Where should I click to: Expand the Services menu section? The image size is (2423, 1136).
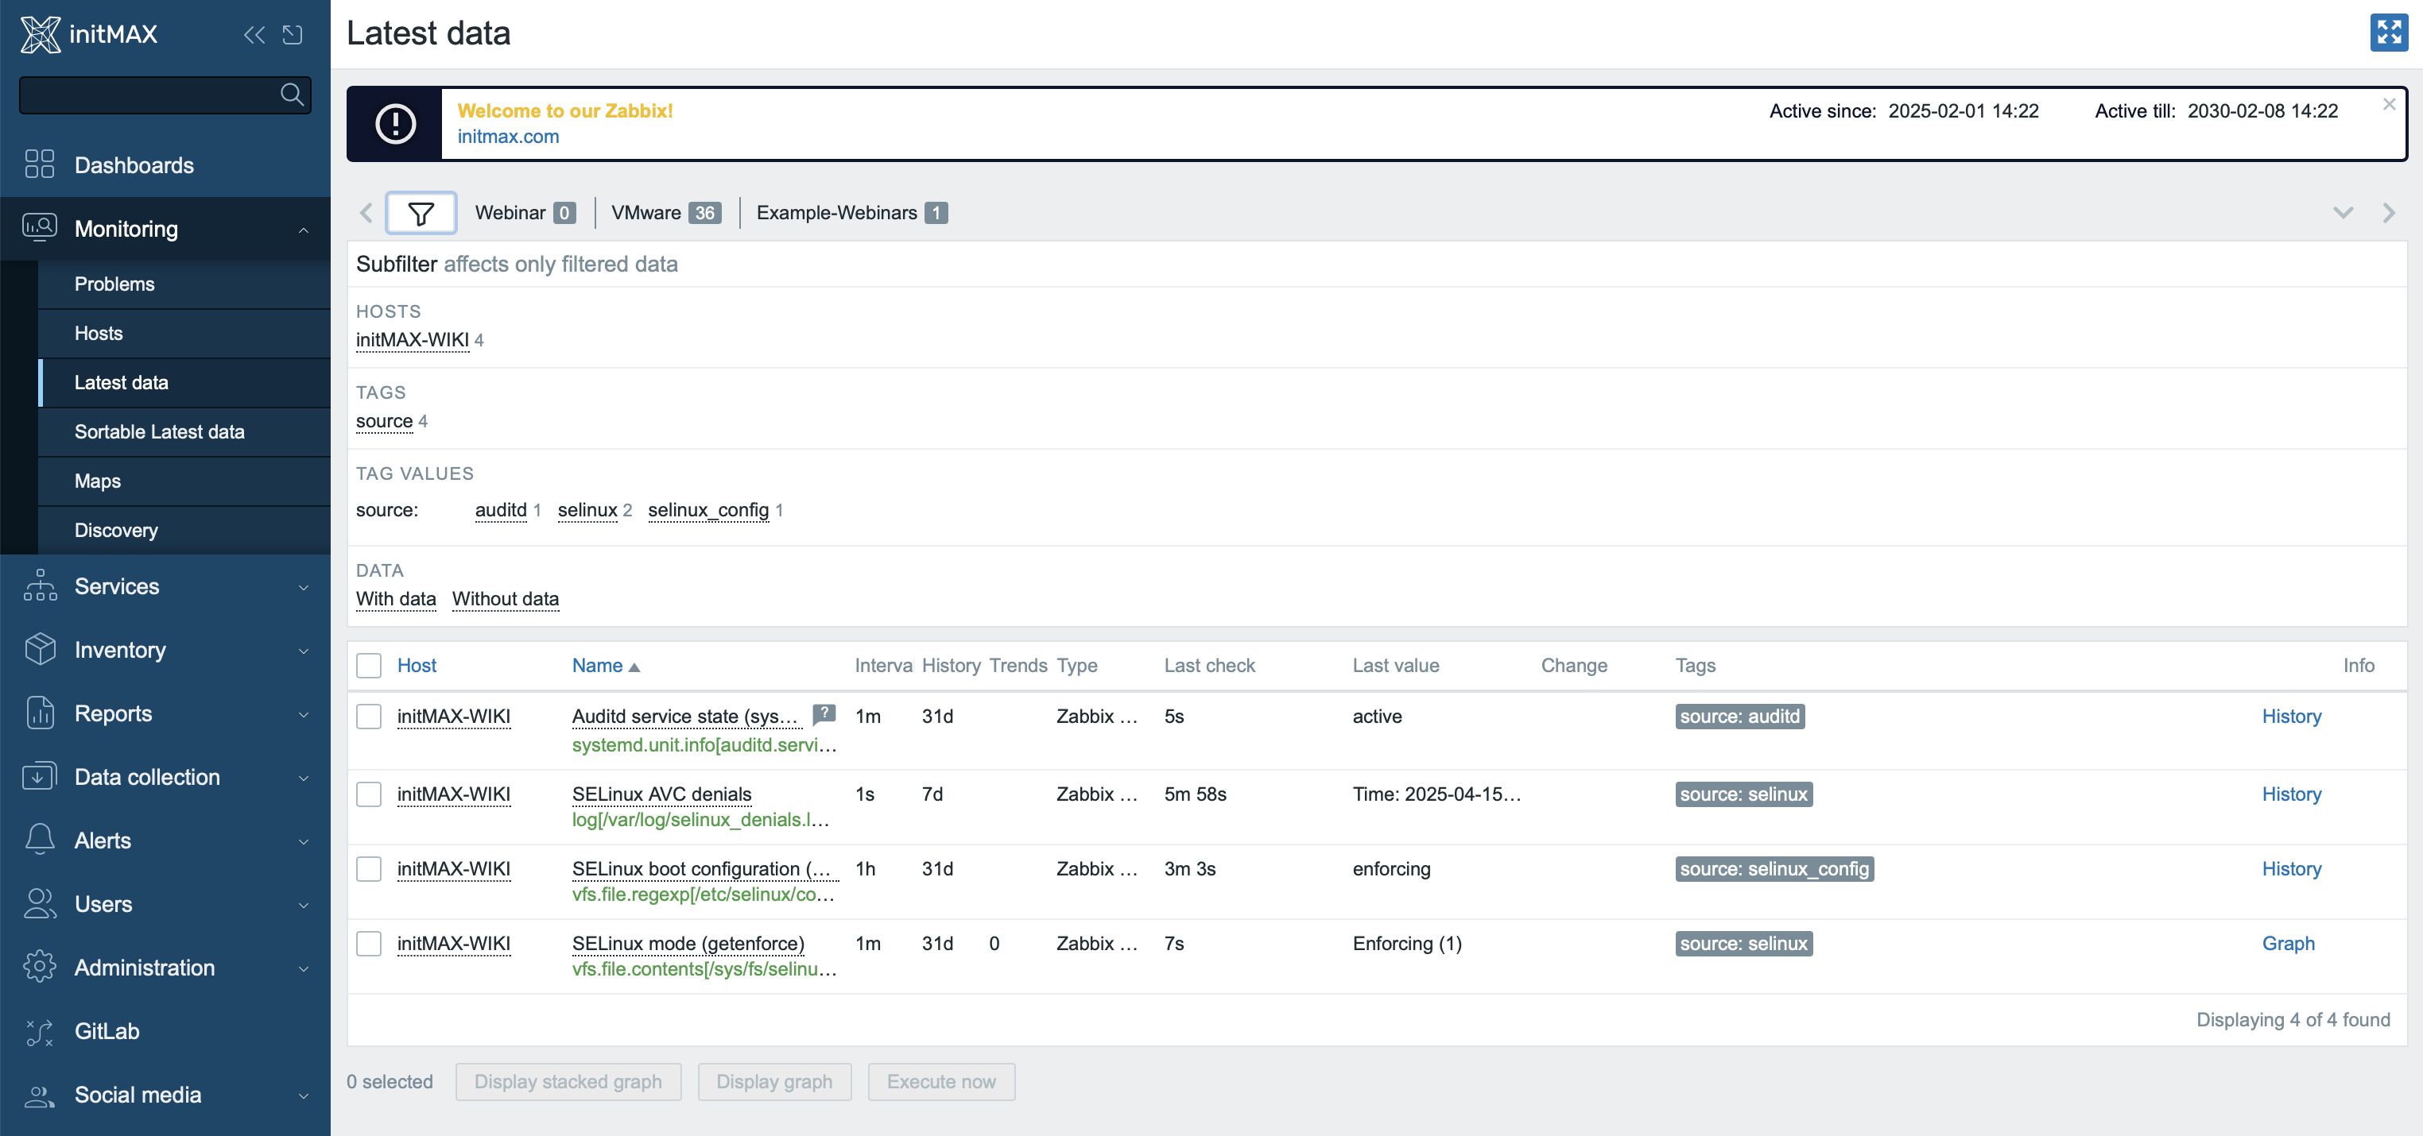point(303,587)
